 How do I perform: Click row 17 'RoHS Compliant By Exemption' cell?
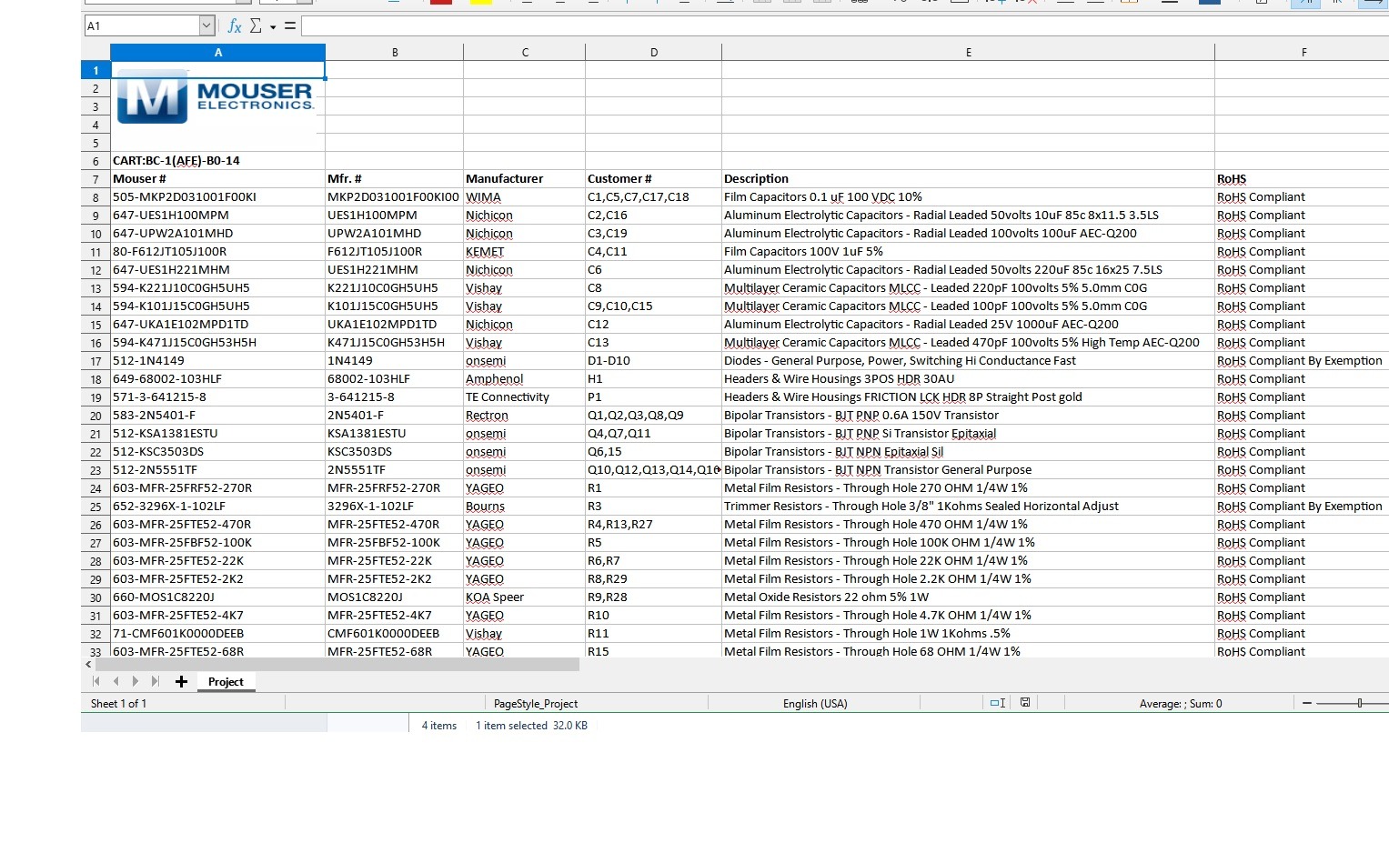point(1303,361)
